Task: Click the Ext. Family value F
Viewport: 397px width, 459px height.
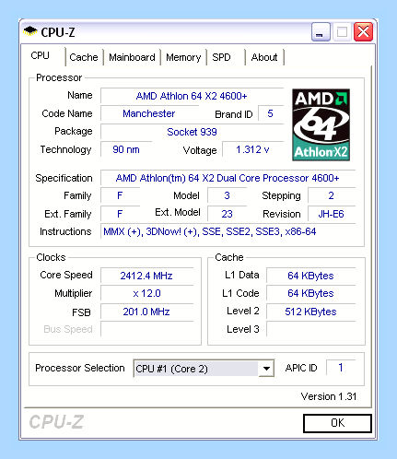Action: (120, 214)
